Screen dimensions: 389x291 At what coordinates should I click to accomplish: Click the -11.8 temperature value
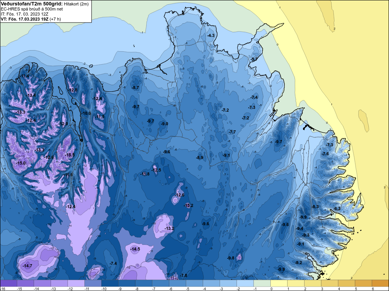[145, 174]
